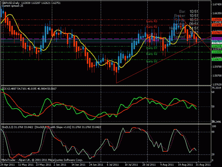
Task: Select the 'Daily S2' support label
Action: tap(152, 54)
